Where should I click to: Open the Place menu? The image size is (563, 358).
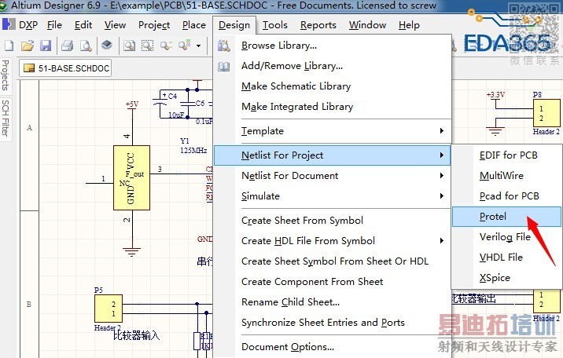pos(194,25)
